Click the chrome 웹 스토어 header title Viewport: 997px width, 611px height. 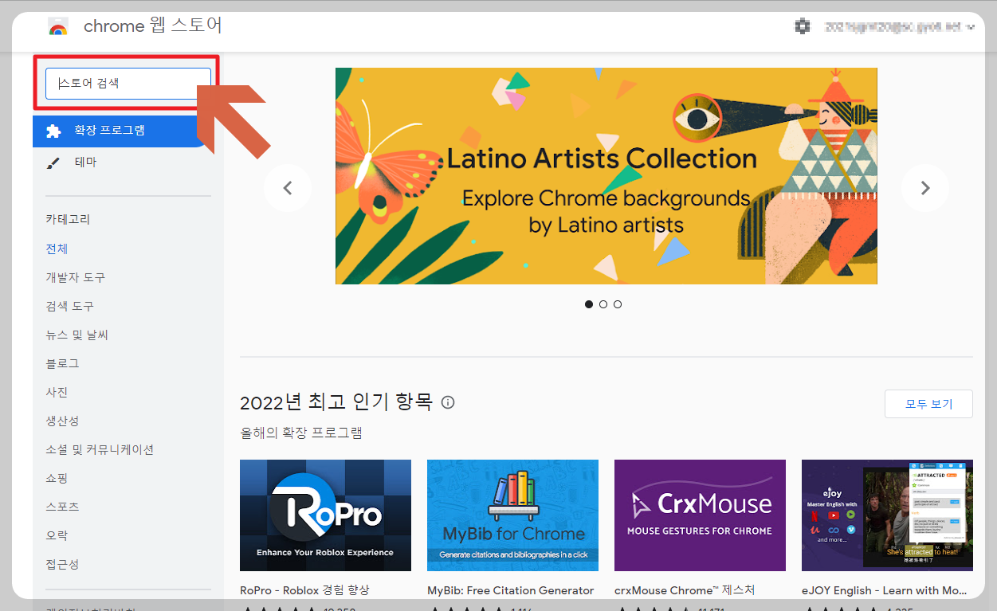click(152, 25)
